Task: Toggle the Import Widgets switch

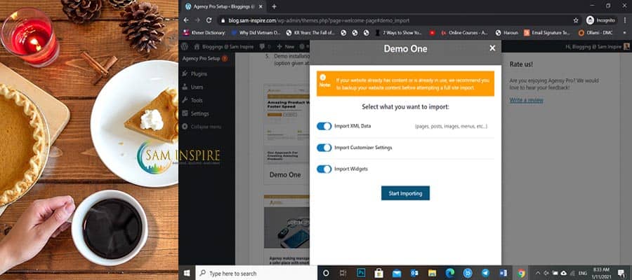Action: click(x=324, y=169)
